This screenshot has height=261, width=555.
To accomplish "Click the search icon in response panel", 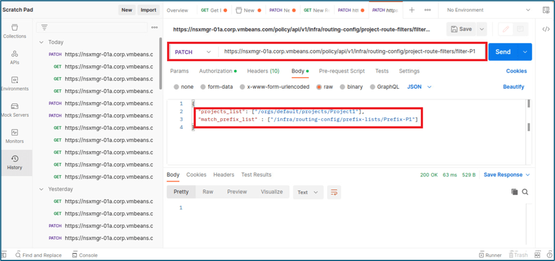I will pos(525,192).
